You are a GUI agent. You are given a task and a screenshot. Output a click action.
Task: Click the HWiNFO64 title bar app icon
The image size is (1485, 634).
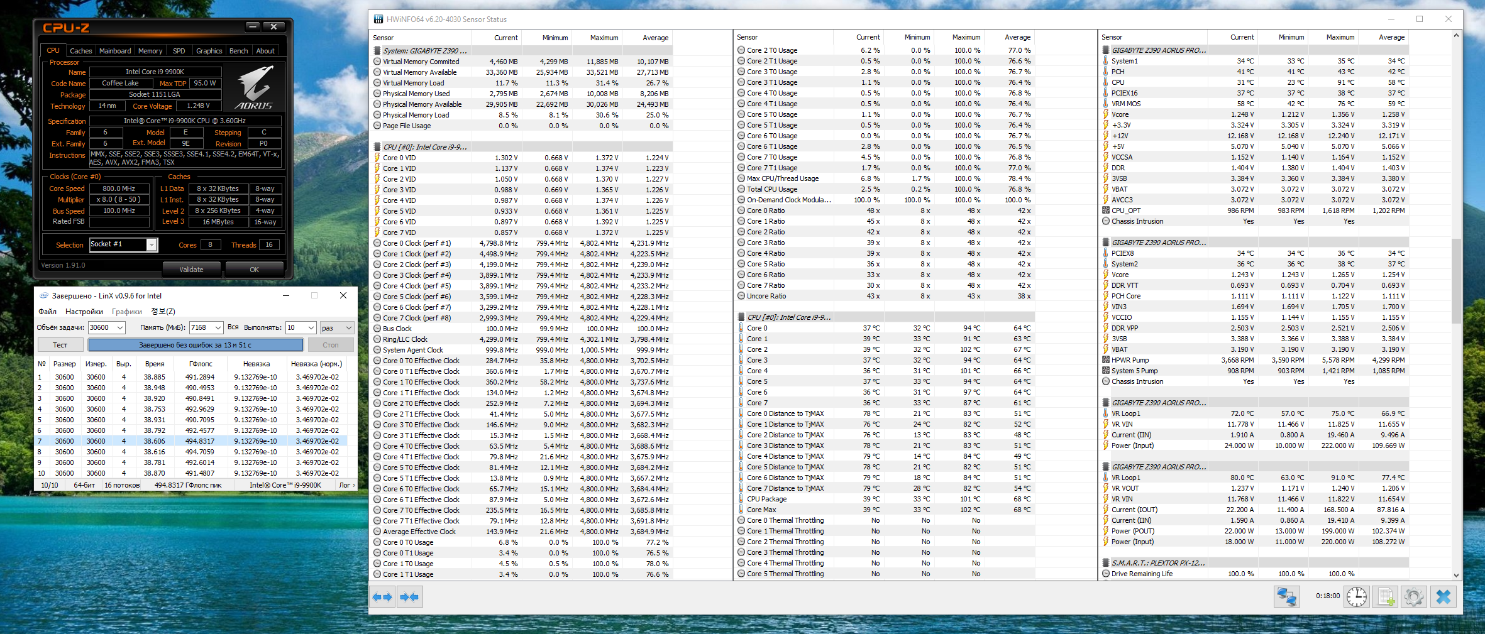[x=378, y=19]
